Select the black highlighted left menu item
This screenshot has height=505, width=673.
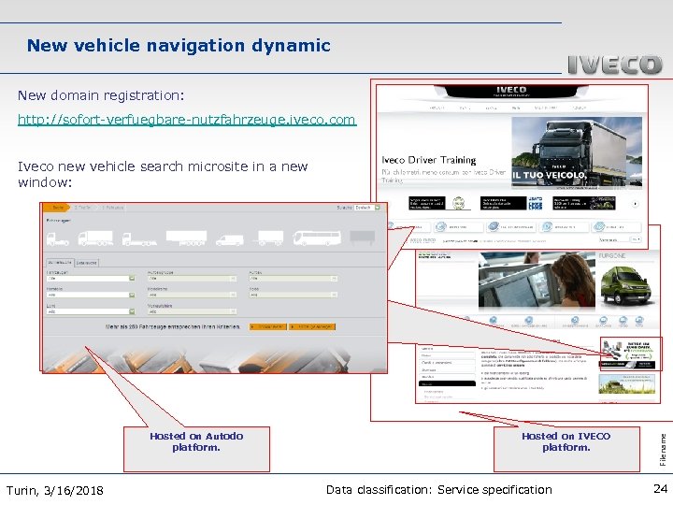pyautogui.click(x=447, y=384)
